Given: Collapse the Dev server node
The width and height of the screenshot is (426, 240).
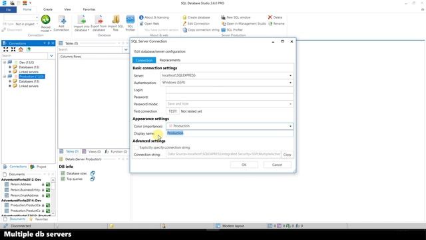Looking at the screenshot, I should 5,62.
